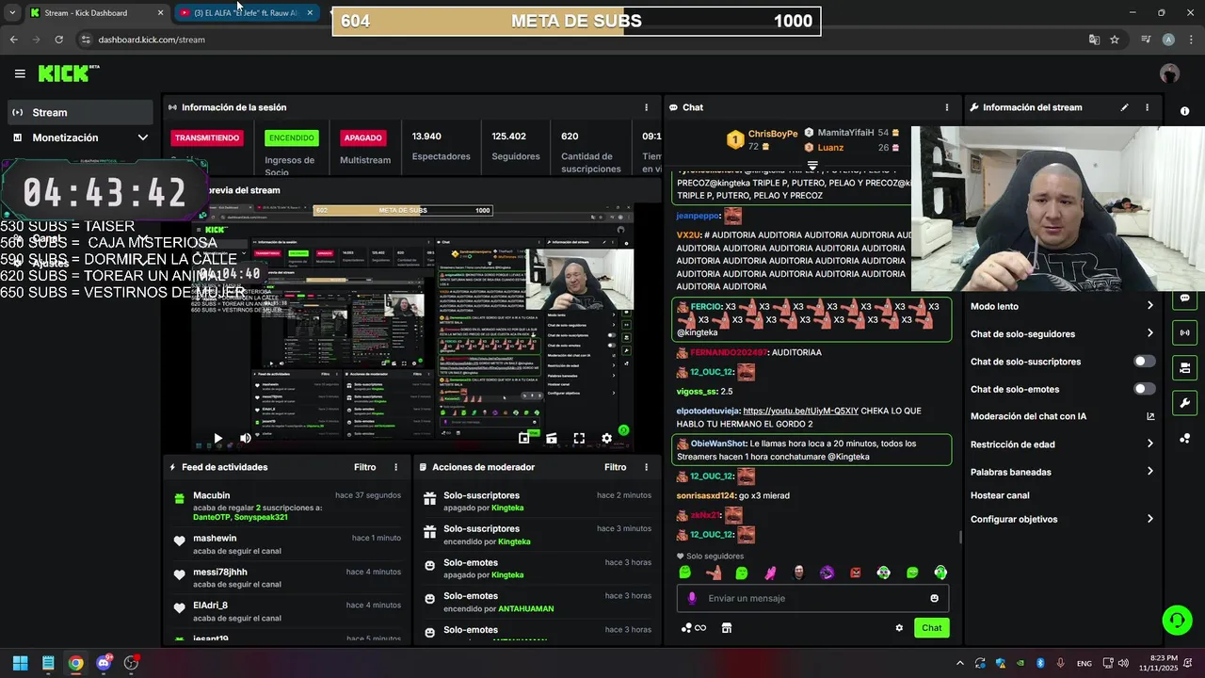Open the hamburger menu beside the Kick logo
The height and width of the screenshot is (678, 1205).
20,73
